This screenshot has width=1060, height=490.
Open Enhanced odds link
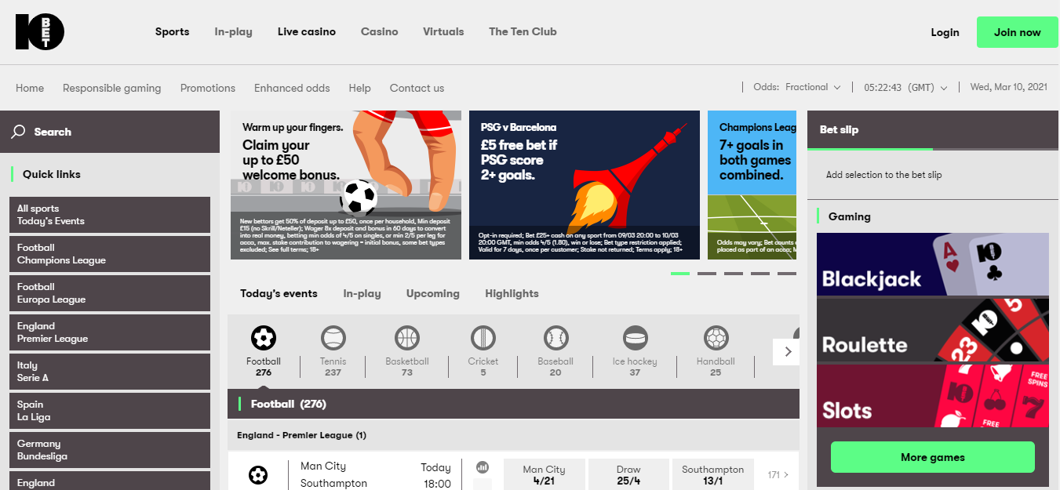292,88
